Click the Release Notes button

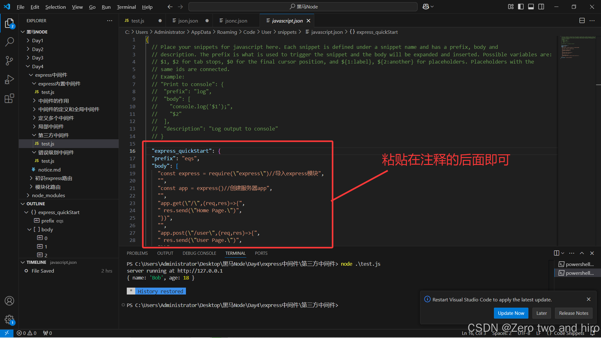click(573, 313)
